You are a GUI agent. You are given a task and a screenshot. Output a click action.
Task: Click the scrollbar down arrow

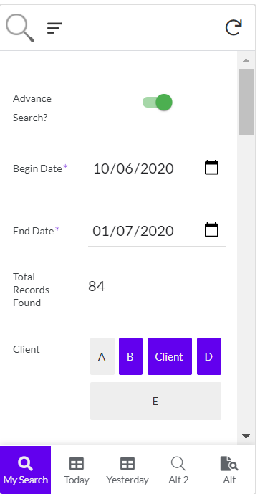click(x=246, y=437)
